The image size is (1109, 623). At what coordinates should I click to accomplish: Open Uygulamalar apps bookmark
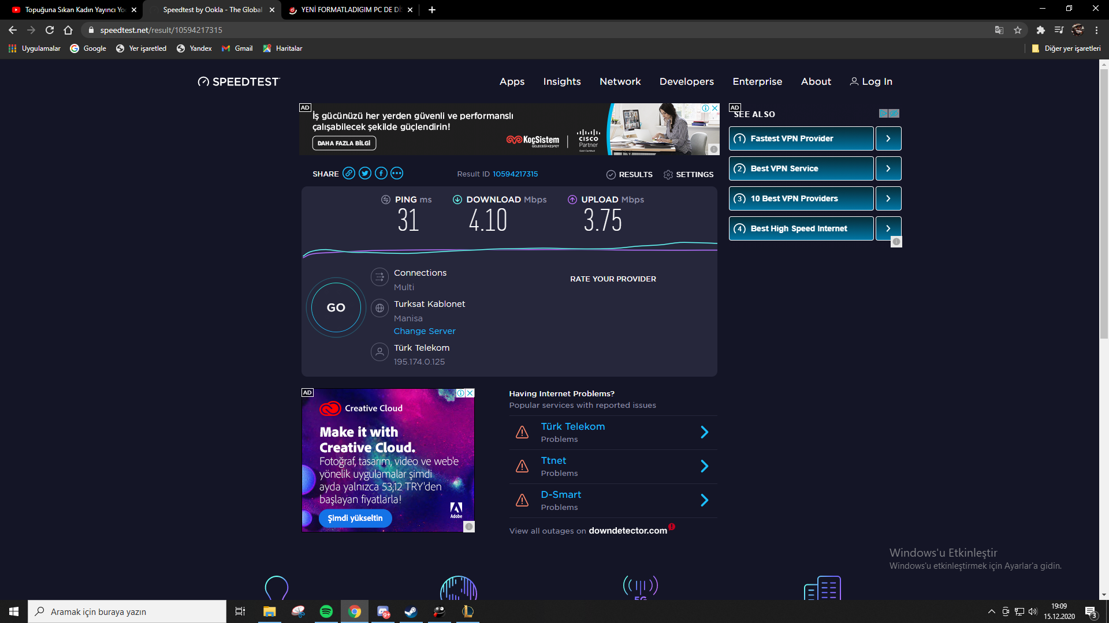tap(35, 48)
